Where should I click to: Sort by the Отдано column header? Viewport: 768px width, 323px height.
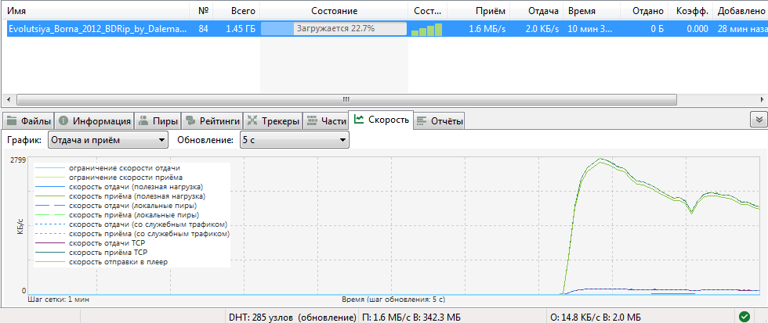[644, 11]
